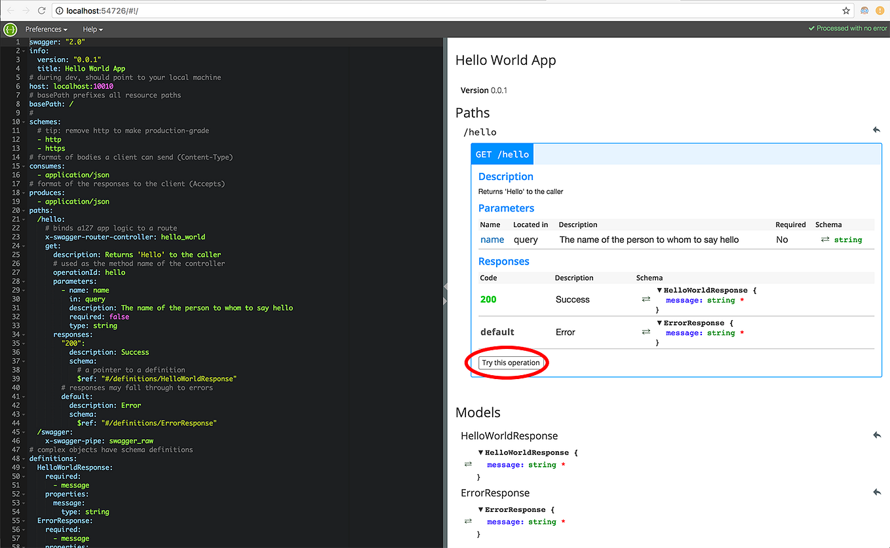The height and width of the screenshot is (548, 890).
Task: Click the green a127 logo icon
Action: coord(9,29)
